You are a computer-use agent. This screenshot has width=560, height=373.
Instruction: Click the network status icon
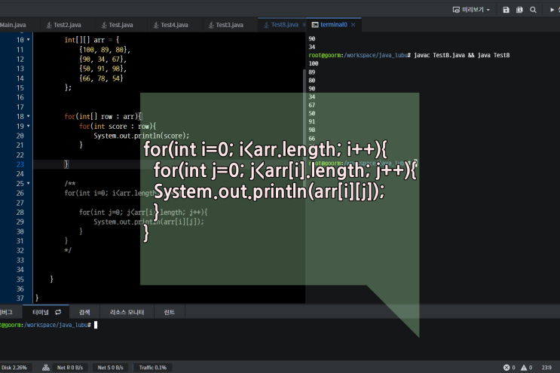[x=46, y=368]
